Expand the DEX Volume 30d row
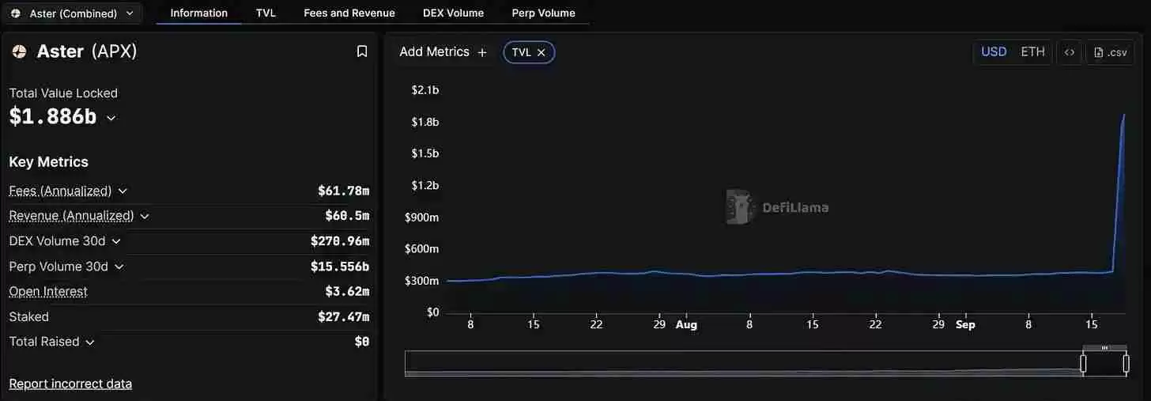 coord(116,241)
